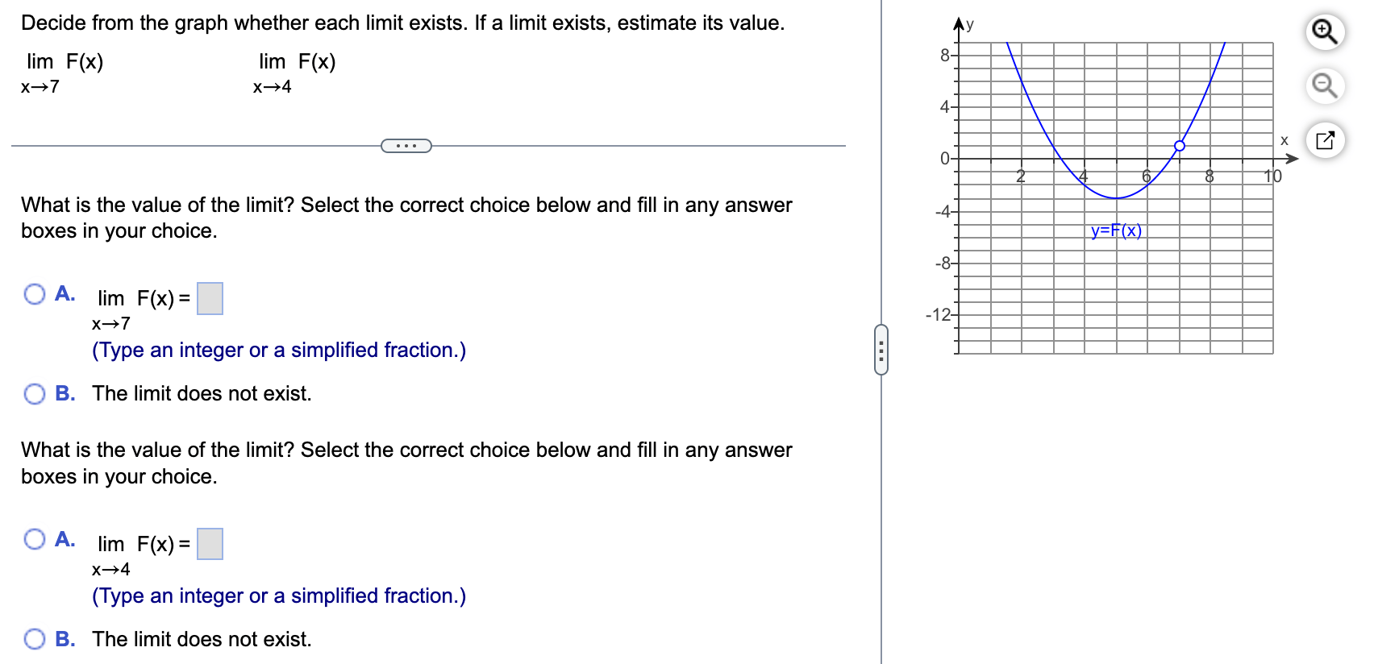Click the lim F(x) x→7 expression at top
1374x664 pixels.
tap(63, 73)
